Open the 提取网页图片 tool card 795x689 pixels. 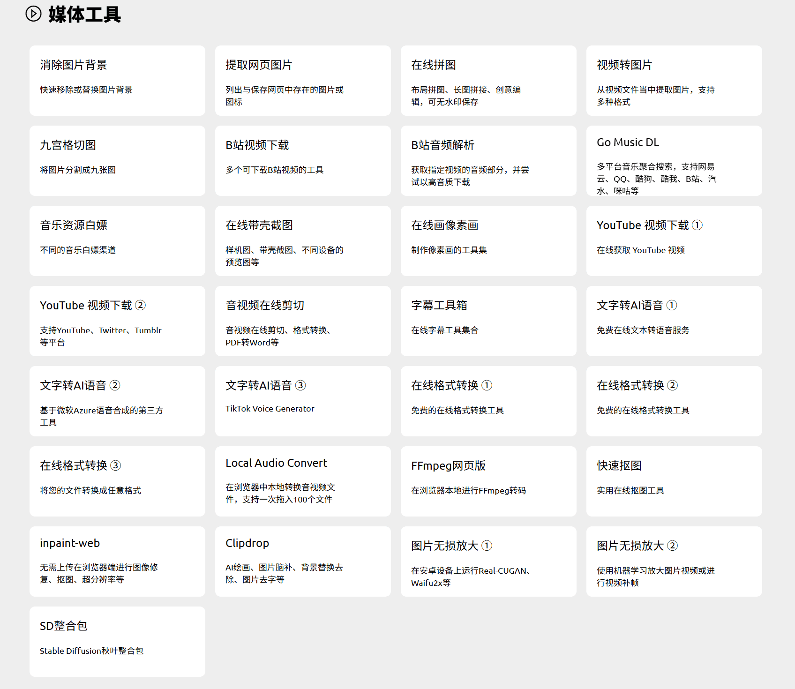[303, 81]
